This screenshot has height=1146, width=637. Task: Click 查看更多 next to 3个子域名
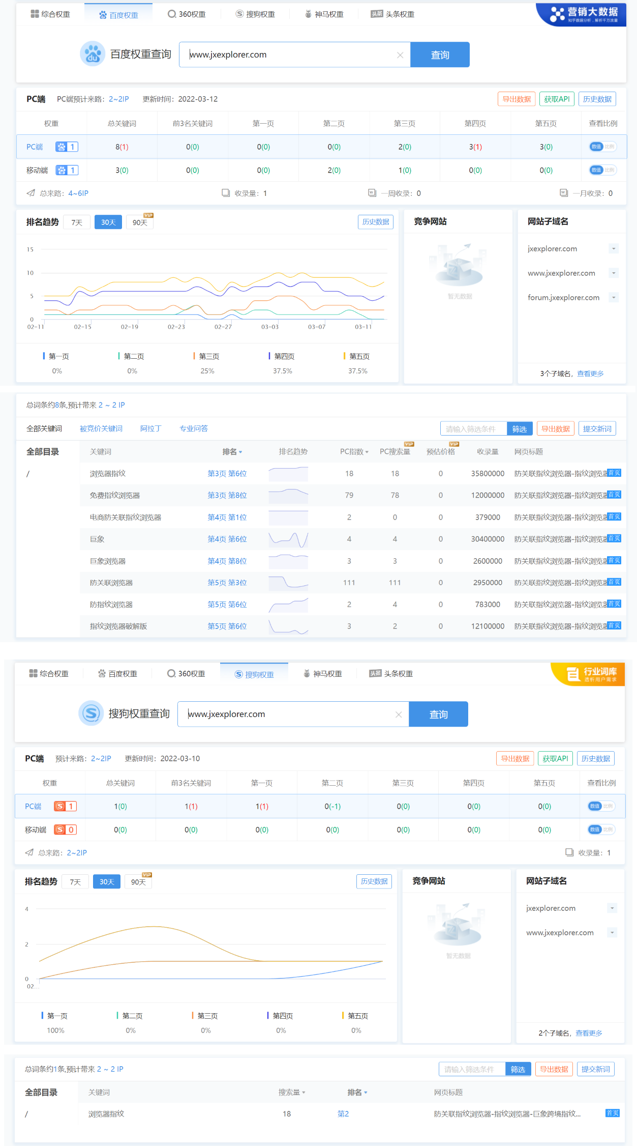pyautogui.click(x=590, y=374)
